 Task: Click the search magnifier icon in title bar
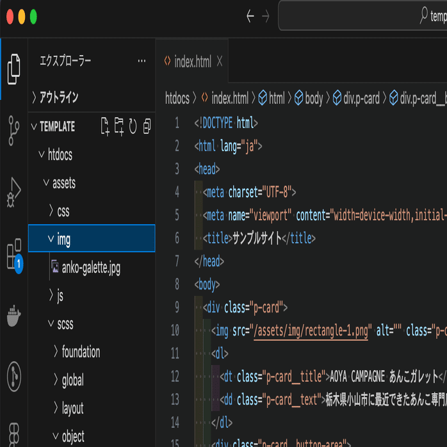(423, 15)
